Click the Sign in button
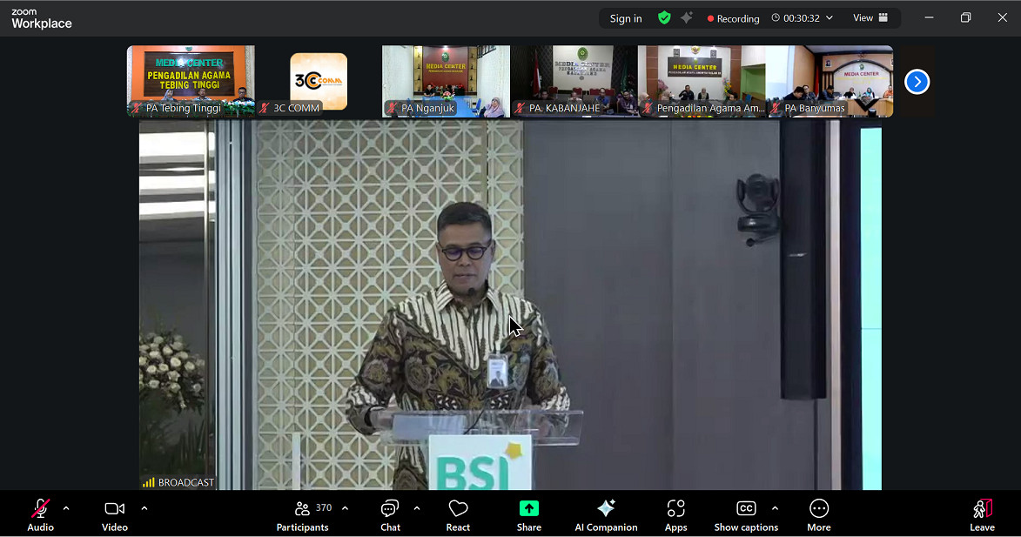This screenshot has height=537, width=1021. pos(626,18)
